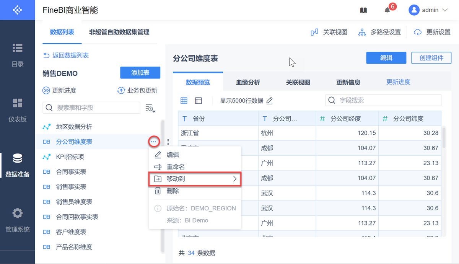
Task: Open the help document book icon
Action: point(363,10)
